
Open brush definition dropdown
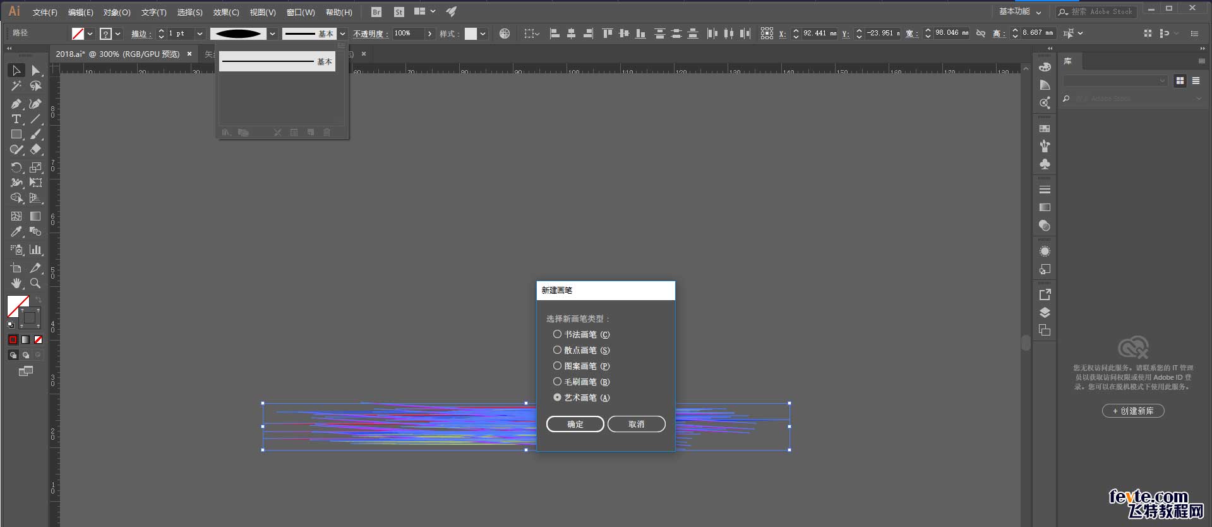tap(342, 33)
